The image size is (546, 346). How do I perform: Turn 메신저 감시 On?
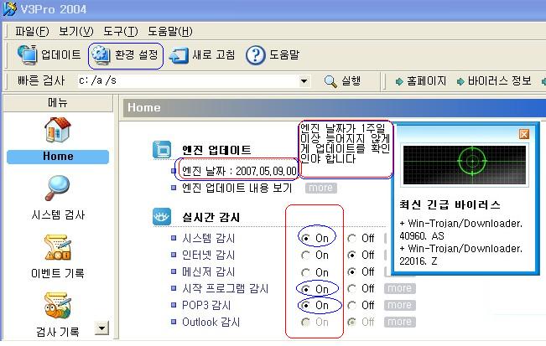click(x=306, y=272)
